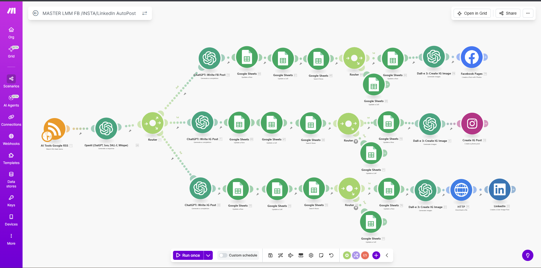Toggle the Custom schedule switch
Image resolution: width=541 pixels, height=268 pixels.
pos(223,255)
